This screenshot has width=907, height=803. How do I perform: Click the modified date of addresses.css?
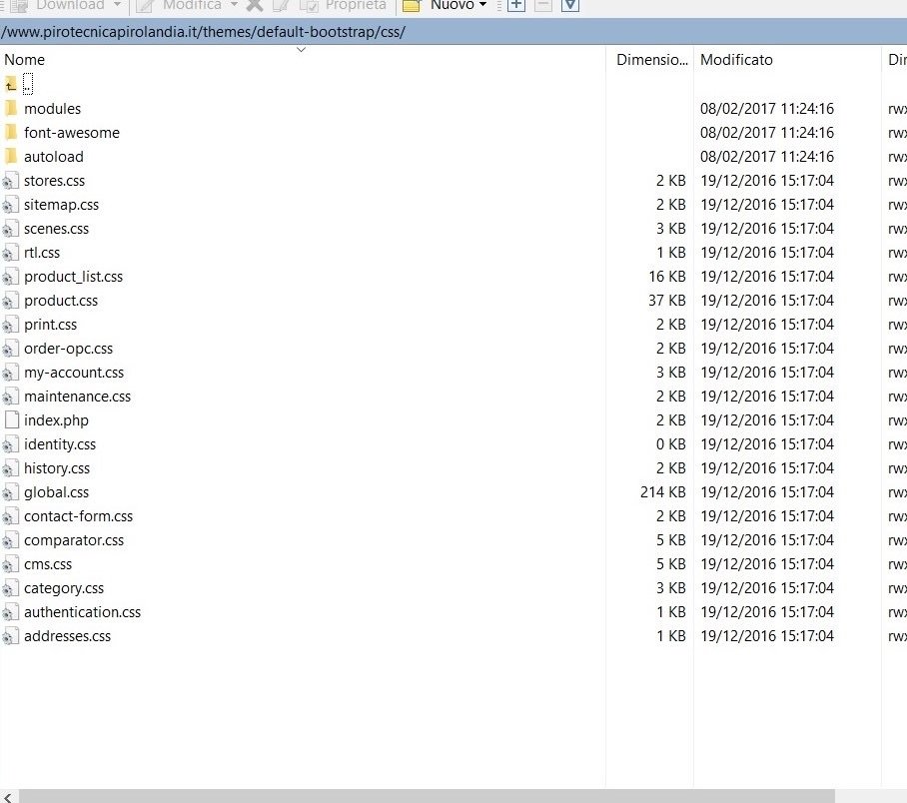tap(767, 636)
